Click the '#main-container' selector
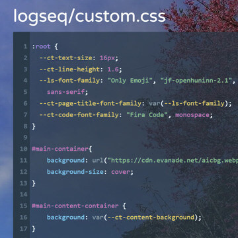The image size is (238, 238). 60,149
